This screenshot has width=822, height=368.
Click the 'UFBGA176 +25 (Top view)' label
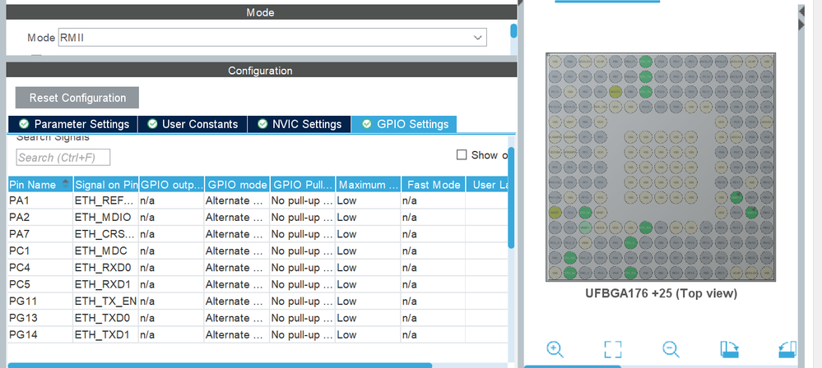point(661,294)
